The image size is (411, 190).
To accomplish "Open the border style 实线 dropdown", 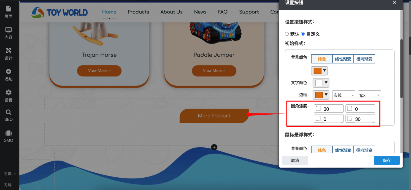I will 344,95.
